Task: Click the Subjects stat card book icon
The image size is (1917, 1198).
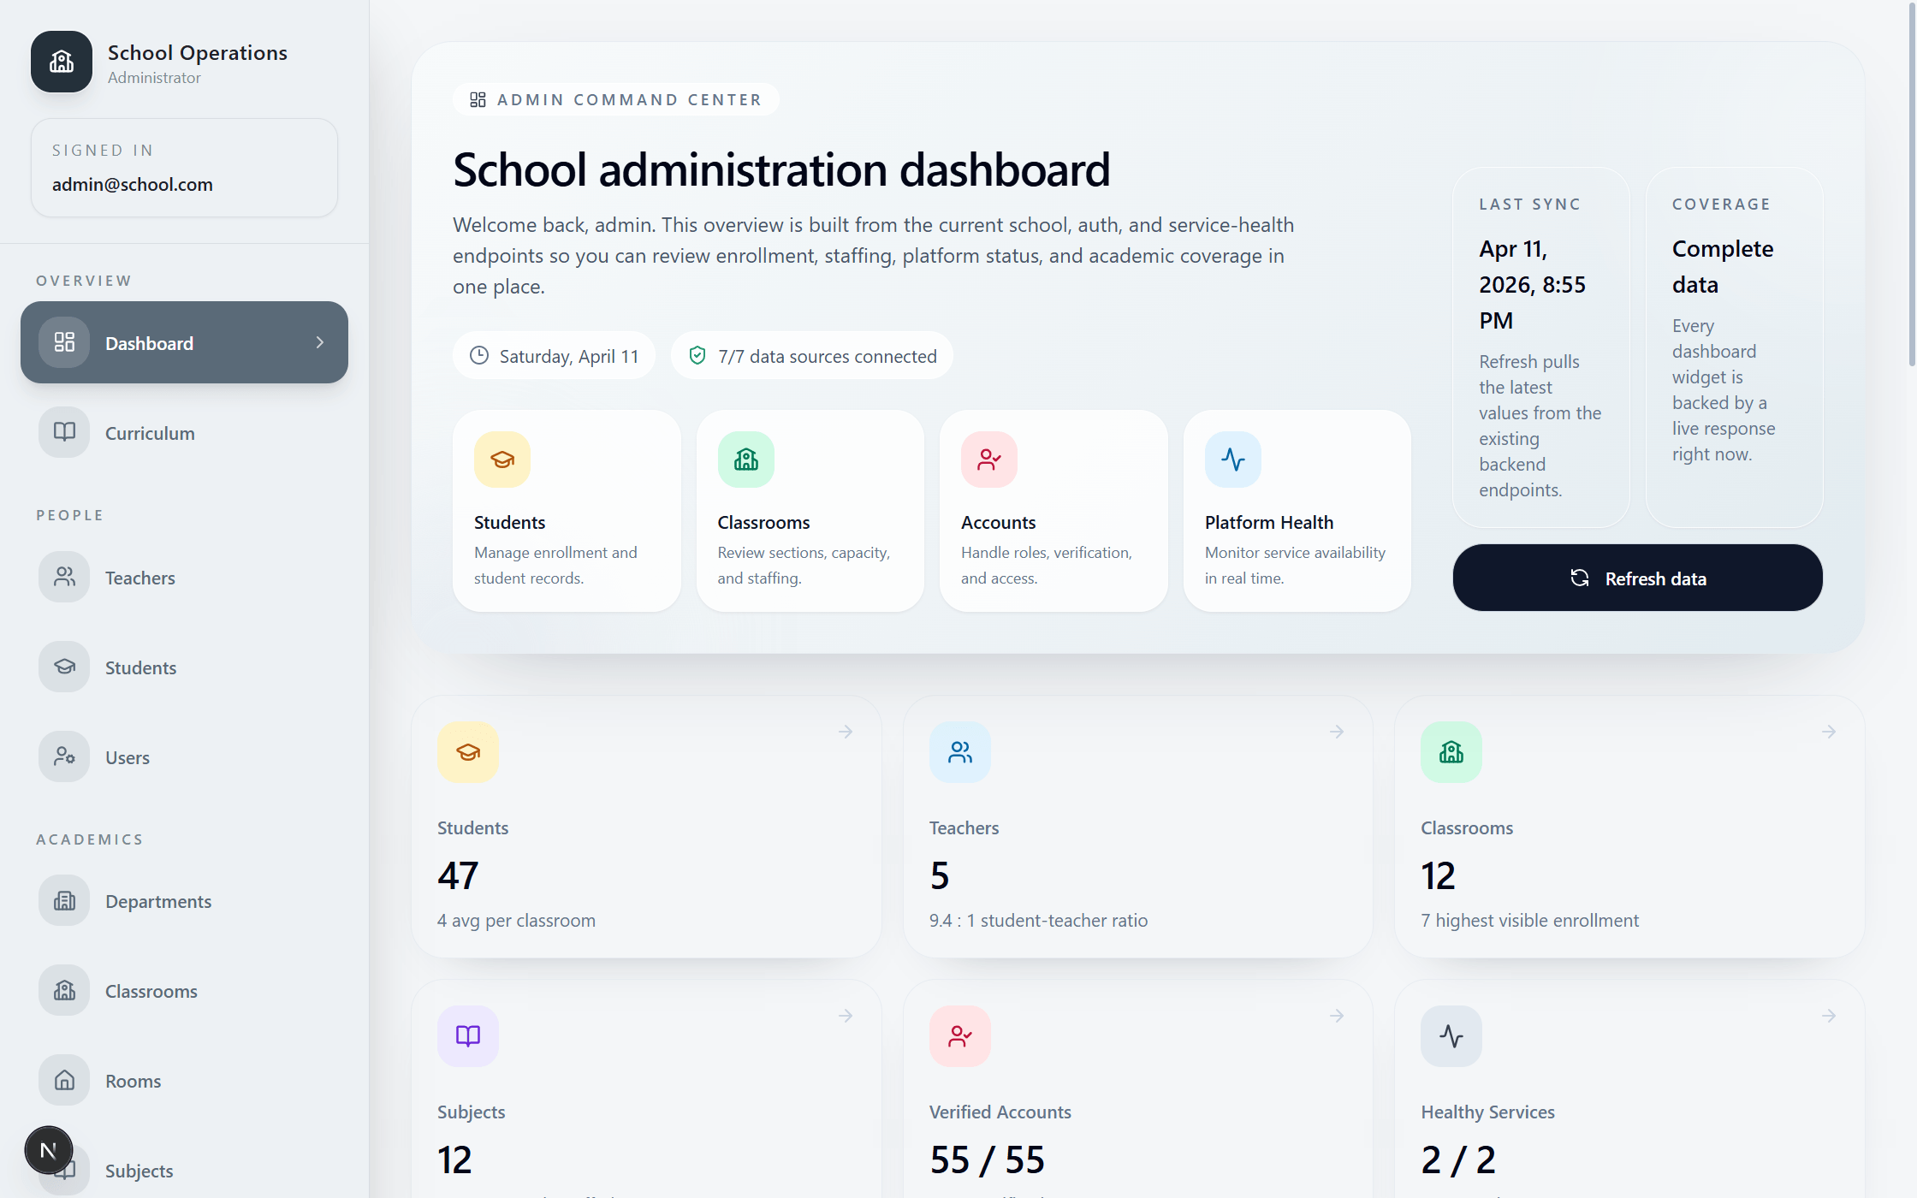Action: coord(468,1036)
